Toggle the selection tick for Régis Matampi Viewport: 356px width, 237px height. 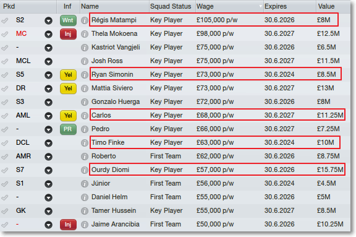click(5, 20)
